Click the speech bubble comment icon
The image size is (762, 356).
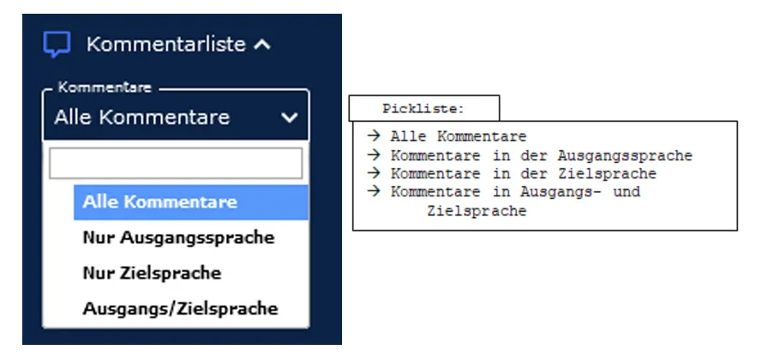[57, 45]
